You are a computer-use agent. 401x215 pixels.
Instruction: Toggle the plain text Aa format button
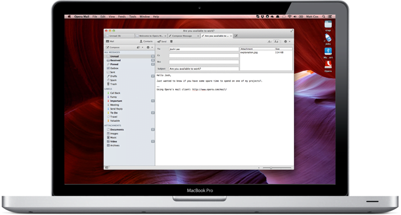276,42
